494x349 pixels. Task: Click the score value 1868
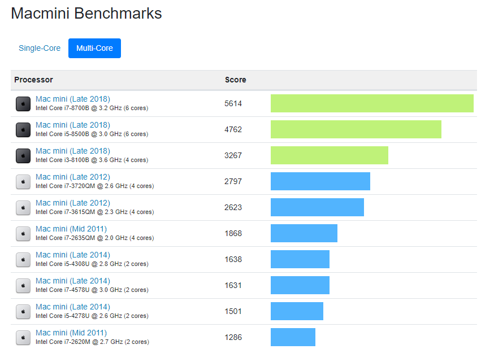pos(233,233)
